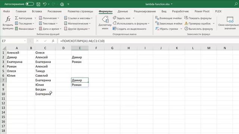Open Использовать в формуле dropdown

(131, 23)
